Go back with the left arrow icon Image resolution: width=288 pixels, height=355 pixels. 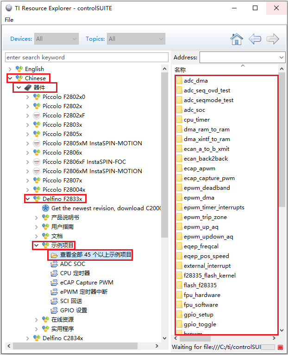point(255,39)
